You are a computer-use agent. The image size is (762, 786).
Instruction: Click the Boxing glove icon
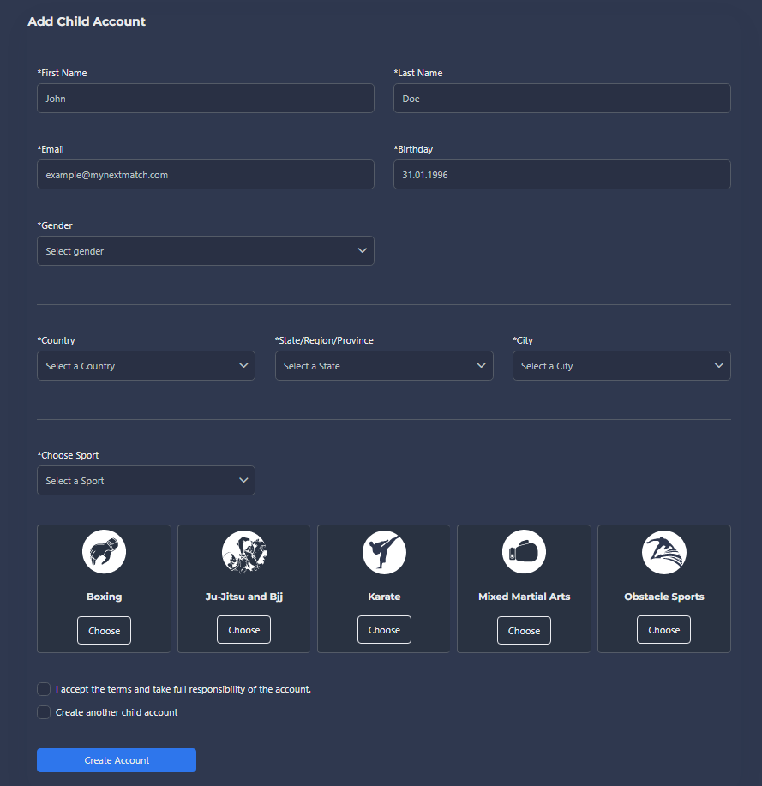click(x=104, y=552)
